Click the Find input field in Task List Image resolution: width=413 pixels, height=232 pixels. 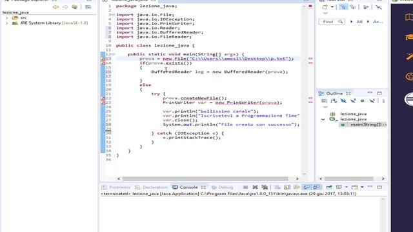(332, 22)
